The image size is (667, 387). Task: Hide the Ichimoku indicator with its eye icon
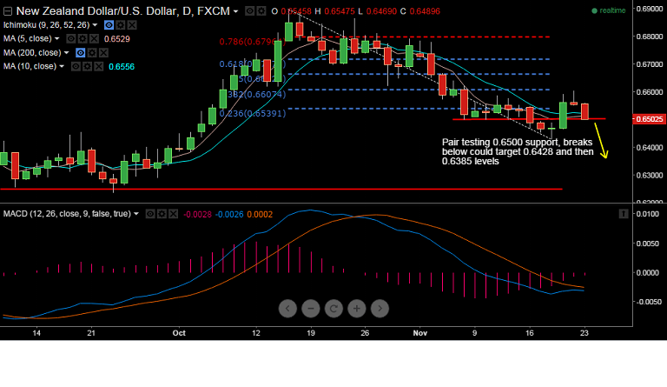109,25
